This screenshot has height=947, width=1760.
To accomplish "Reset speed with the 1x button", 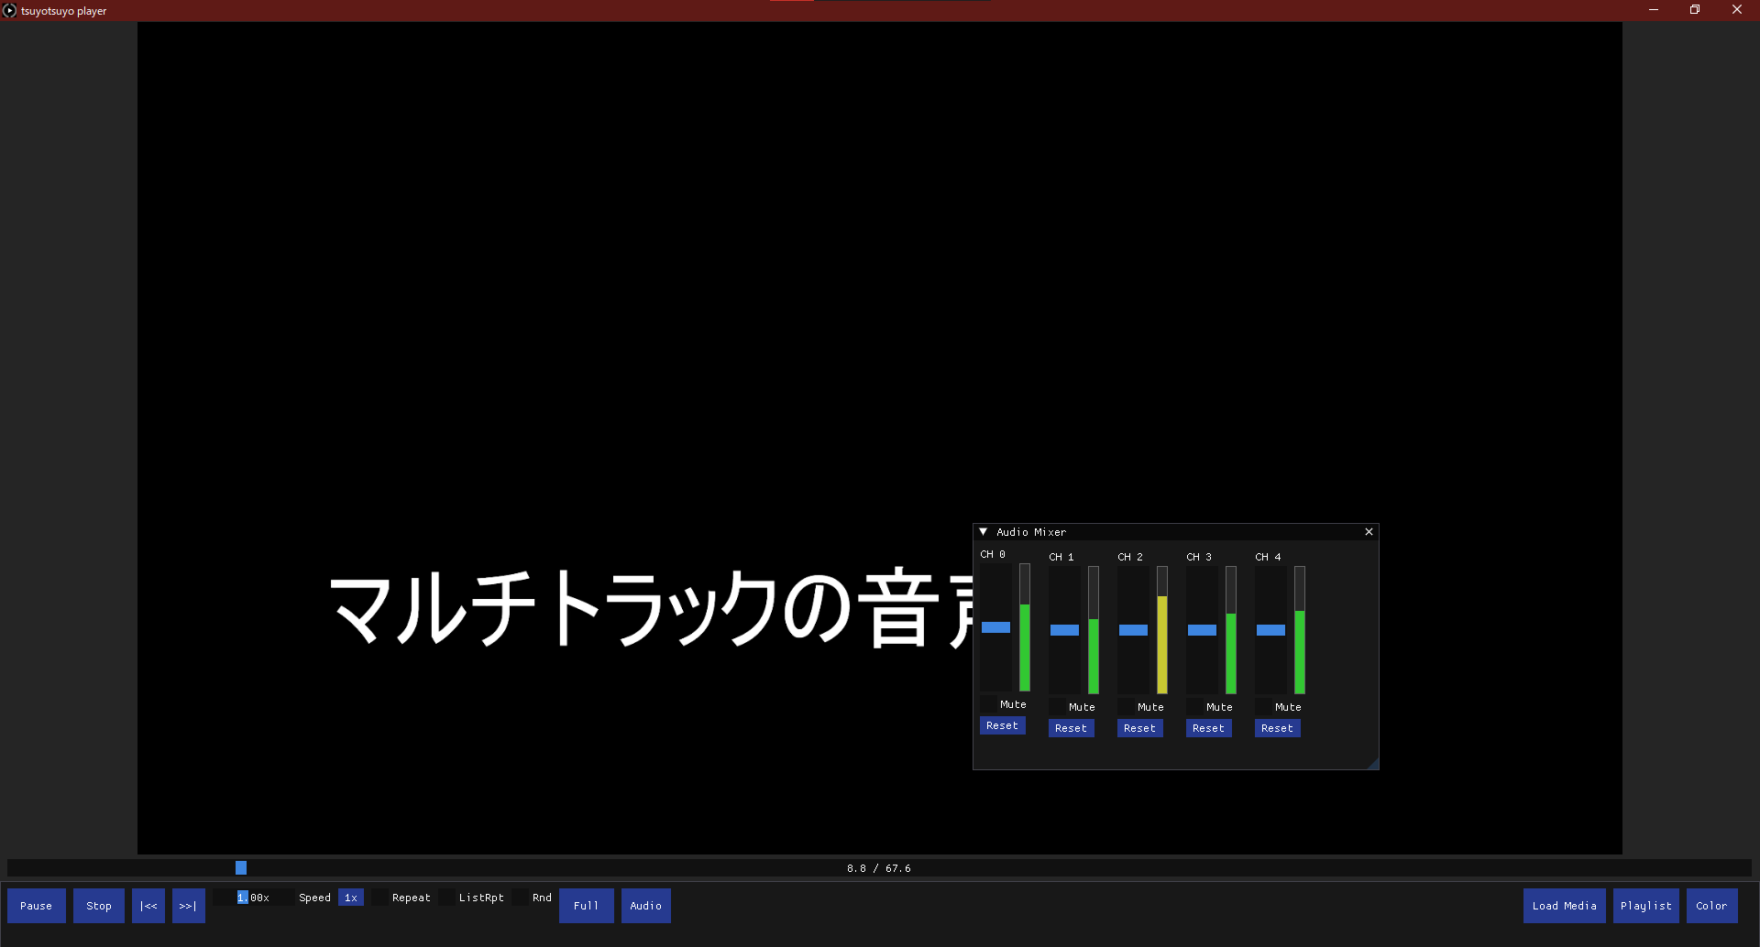I will 351,898.
